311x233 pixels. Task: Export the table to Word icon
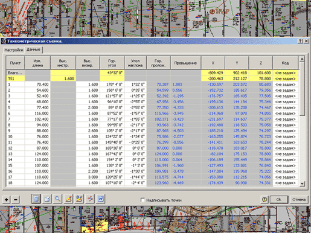point(101,199)
